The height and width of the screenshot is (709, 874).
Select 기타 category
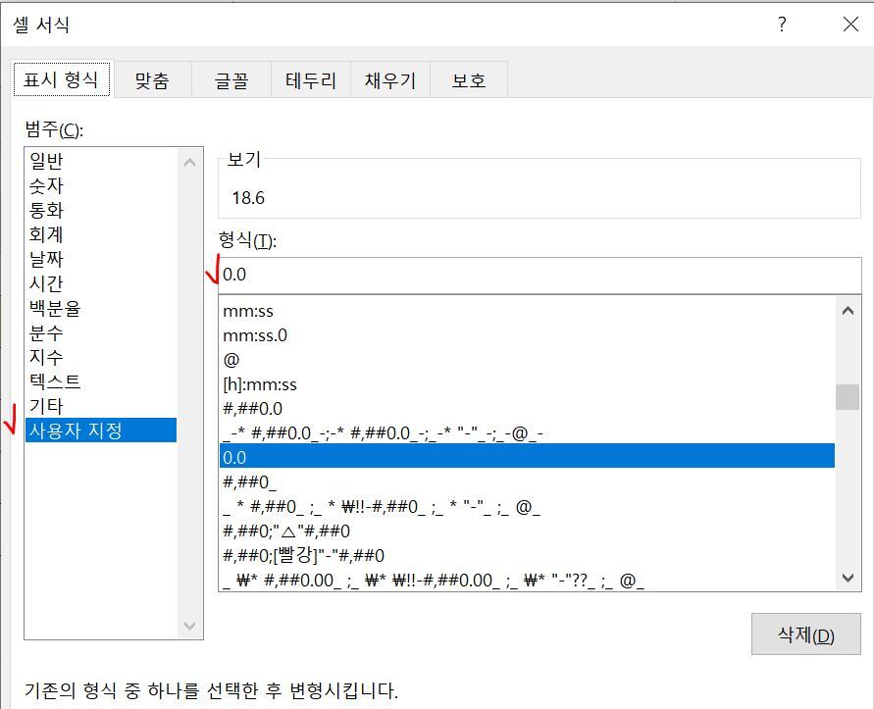pyautogui.click(x=101, y=406)
